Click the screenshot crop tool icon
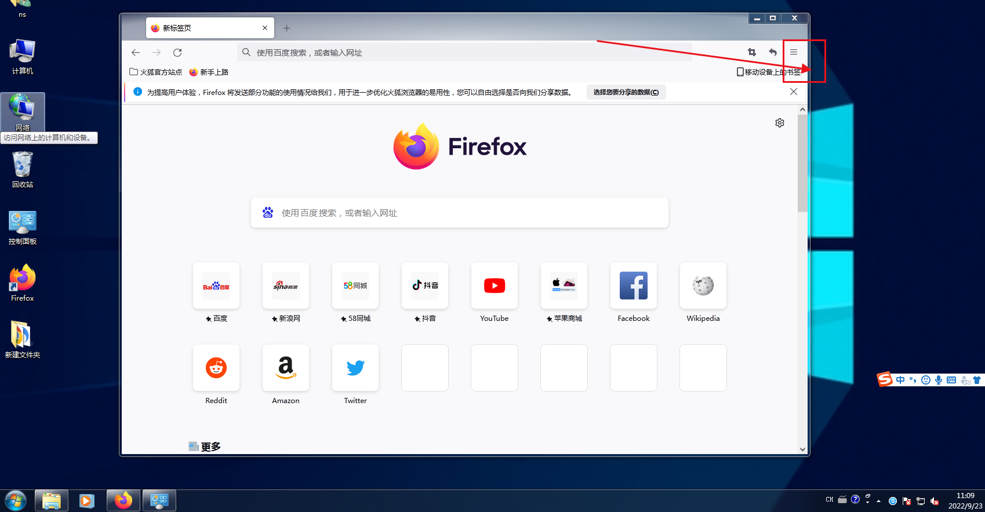Viewport: 985px width, 512px height. pyautogui.click(x=752, y=52)
